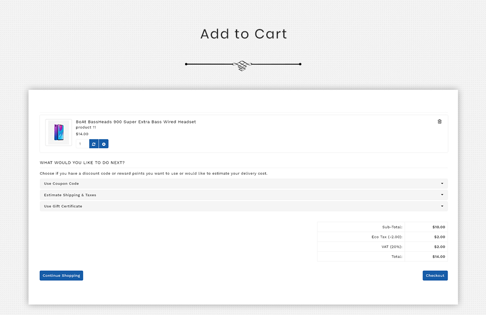Click the blue refresh quantity icon
The width and height of the screenshot is (486, 315).
point(94,144)
